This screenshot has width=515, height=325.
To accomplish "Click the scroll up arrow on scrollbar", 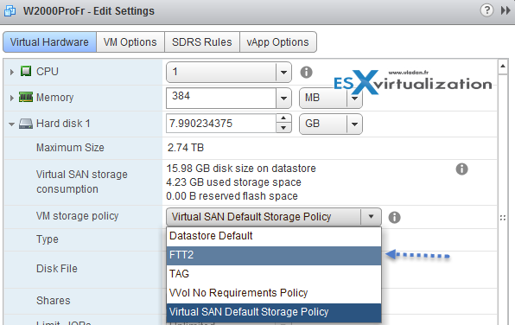I will point(503,67).
